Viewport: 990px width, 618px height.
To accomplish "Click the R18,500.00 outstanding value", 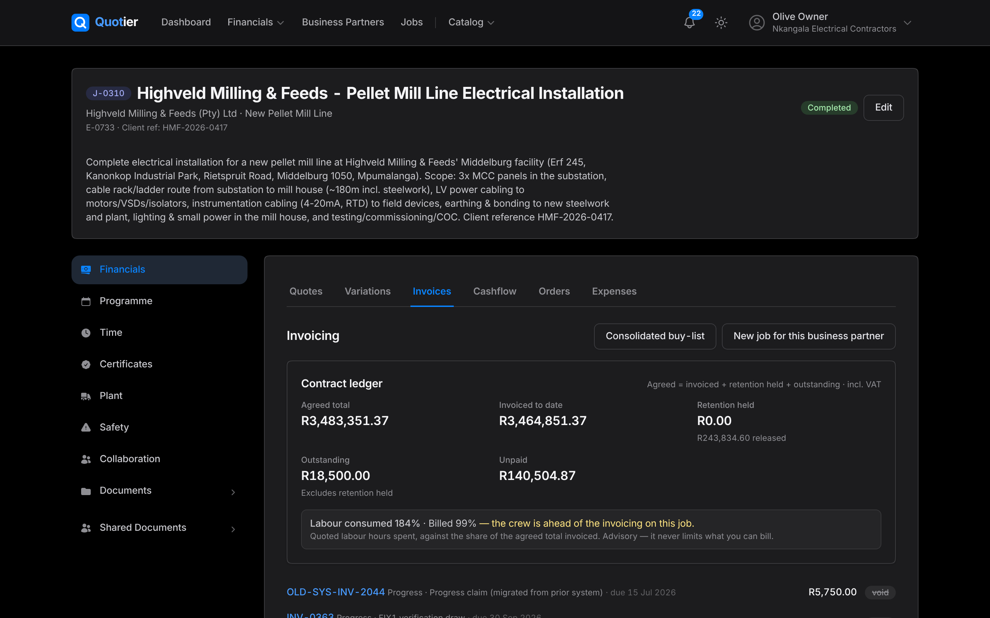I will point(335,476).
